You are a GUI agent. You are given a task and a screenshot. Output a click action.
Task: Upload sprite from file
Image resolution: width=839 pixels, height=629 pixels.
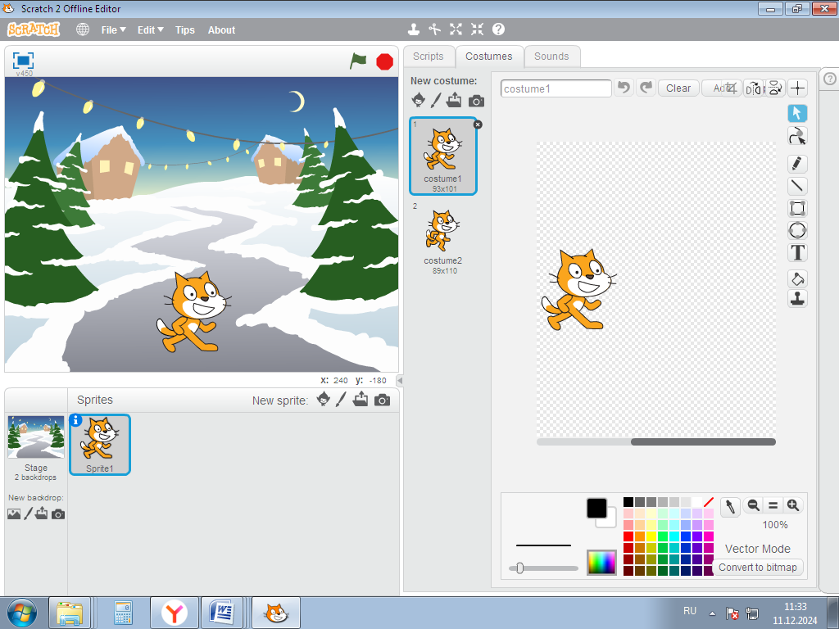point(361,399)
